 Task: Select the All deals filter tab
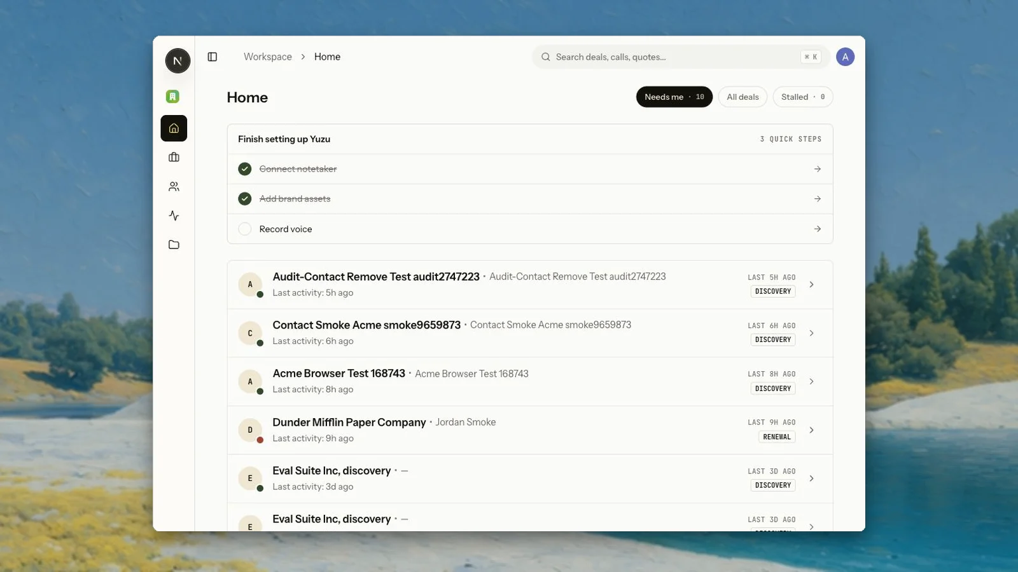coord(743,97)
